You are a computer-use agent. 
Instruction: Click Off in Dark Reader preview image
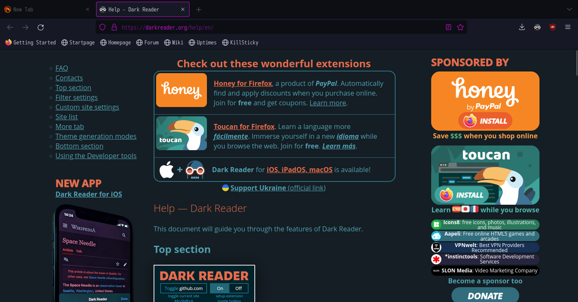[239, 288]
